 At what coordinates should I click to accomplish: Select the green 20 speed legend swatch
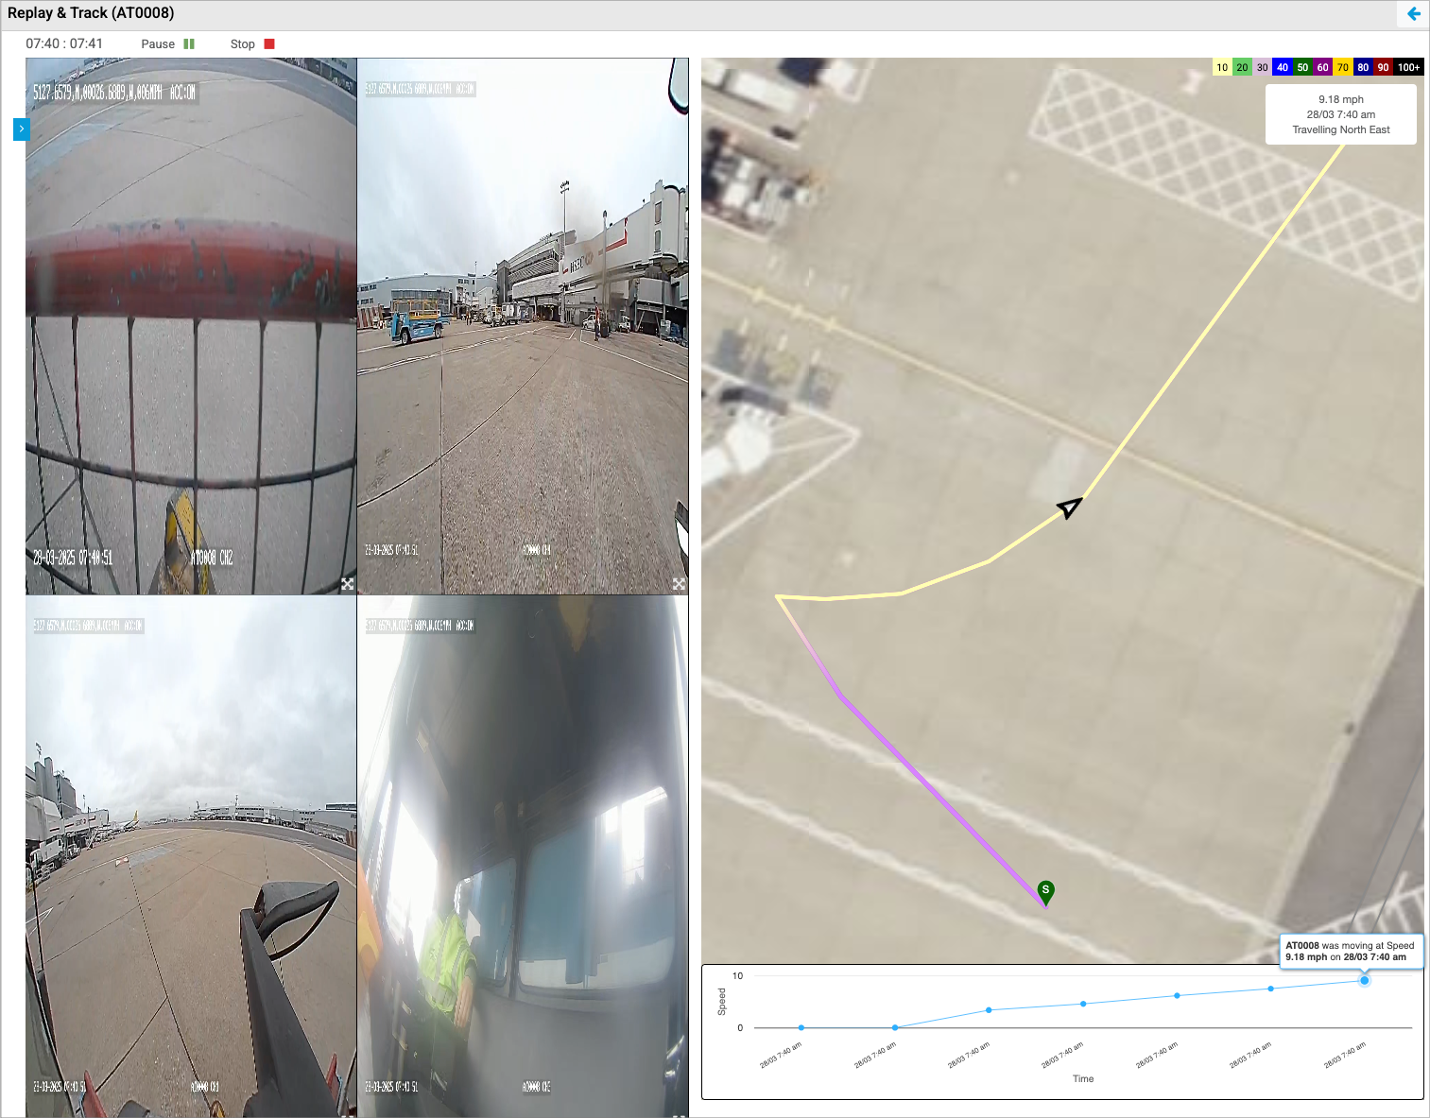1242,67
